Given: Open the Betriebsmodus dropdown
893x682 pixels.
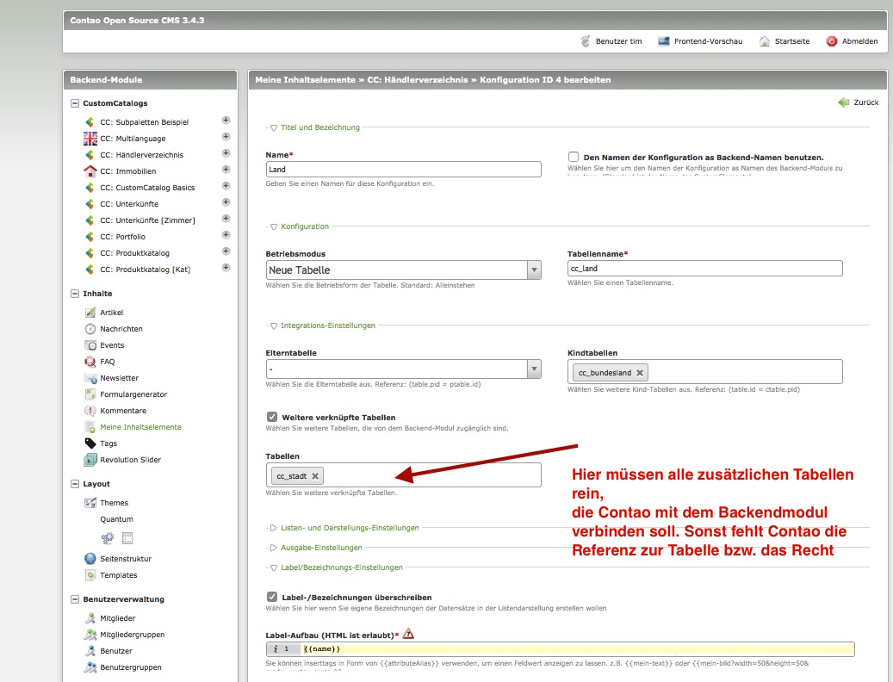Looking at the screenshot, I should coord(403,270).
